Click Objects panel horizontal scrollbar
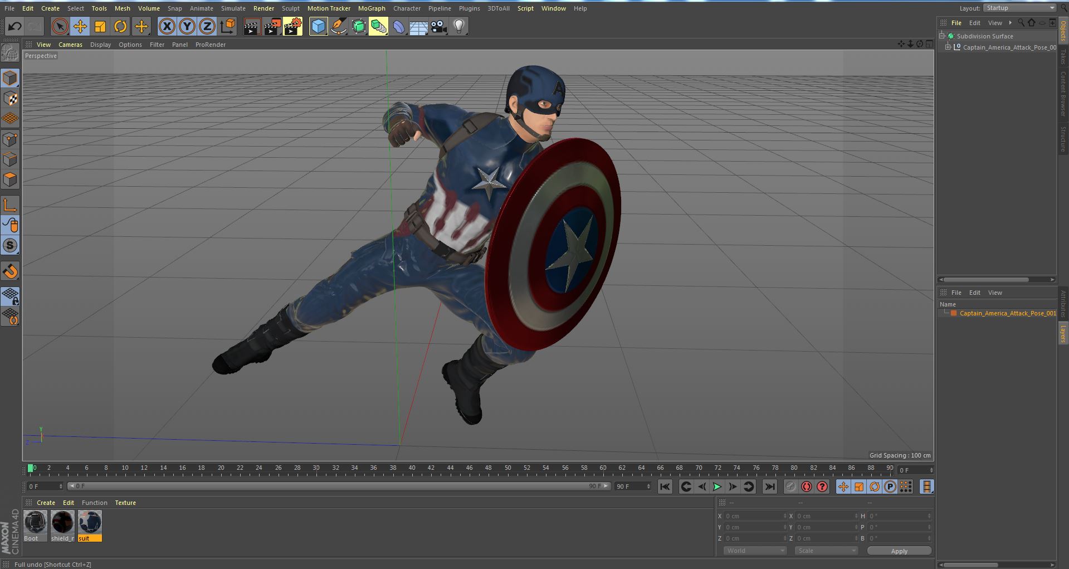1069x569 pixels. [x=986, y=280]
